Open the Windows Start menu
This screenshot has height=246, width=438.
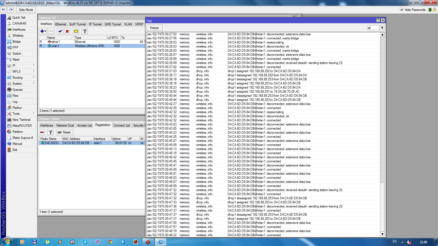click(x=7, y=242)
